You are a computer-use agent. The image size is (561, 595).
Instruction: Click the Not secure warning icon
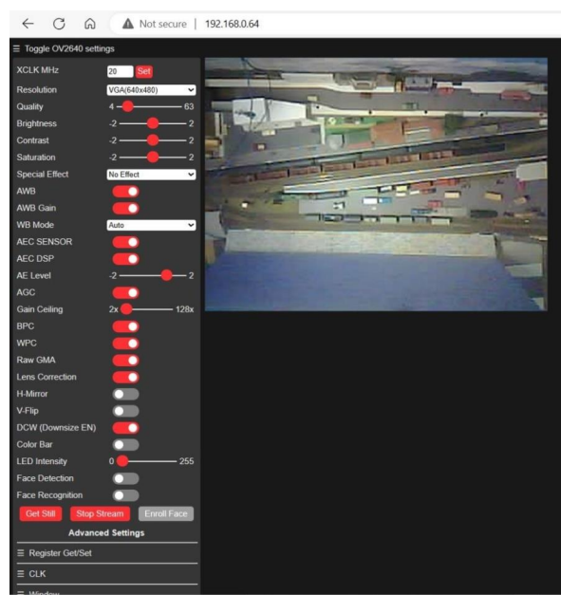tap(128, 24)
